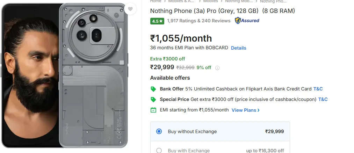Screen dimensions: 354x153
Task: Click the green tag icon for Special Price
Action: (x=153, y=100)
